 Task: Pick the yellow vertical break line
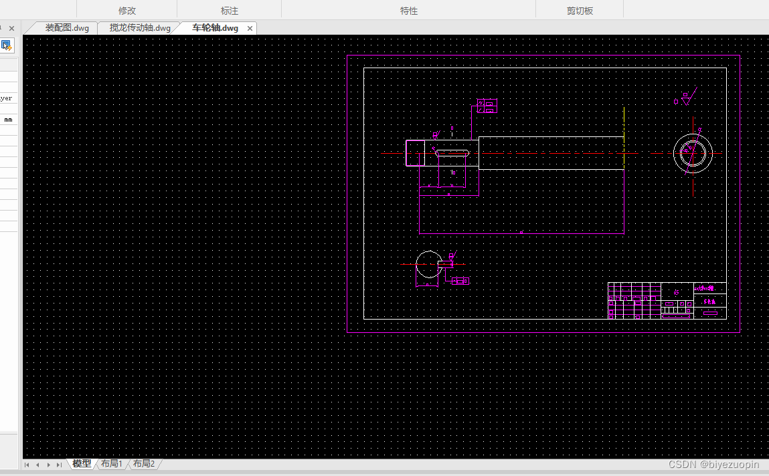pos(624,138)
